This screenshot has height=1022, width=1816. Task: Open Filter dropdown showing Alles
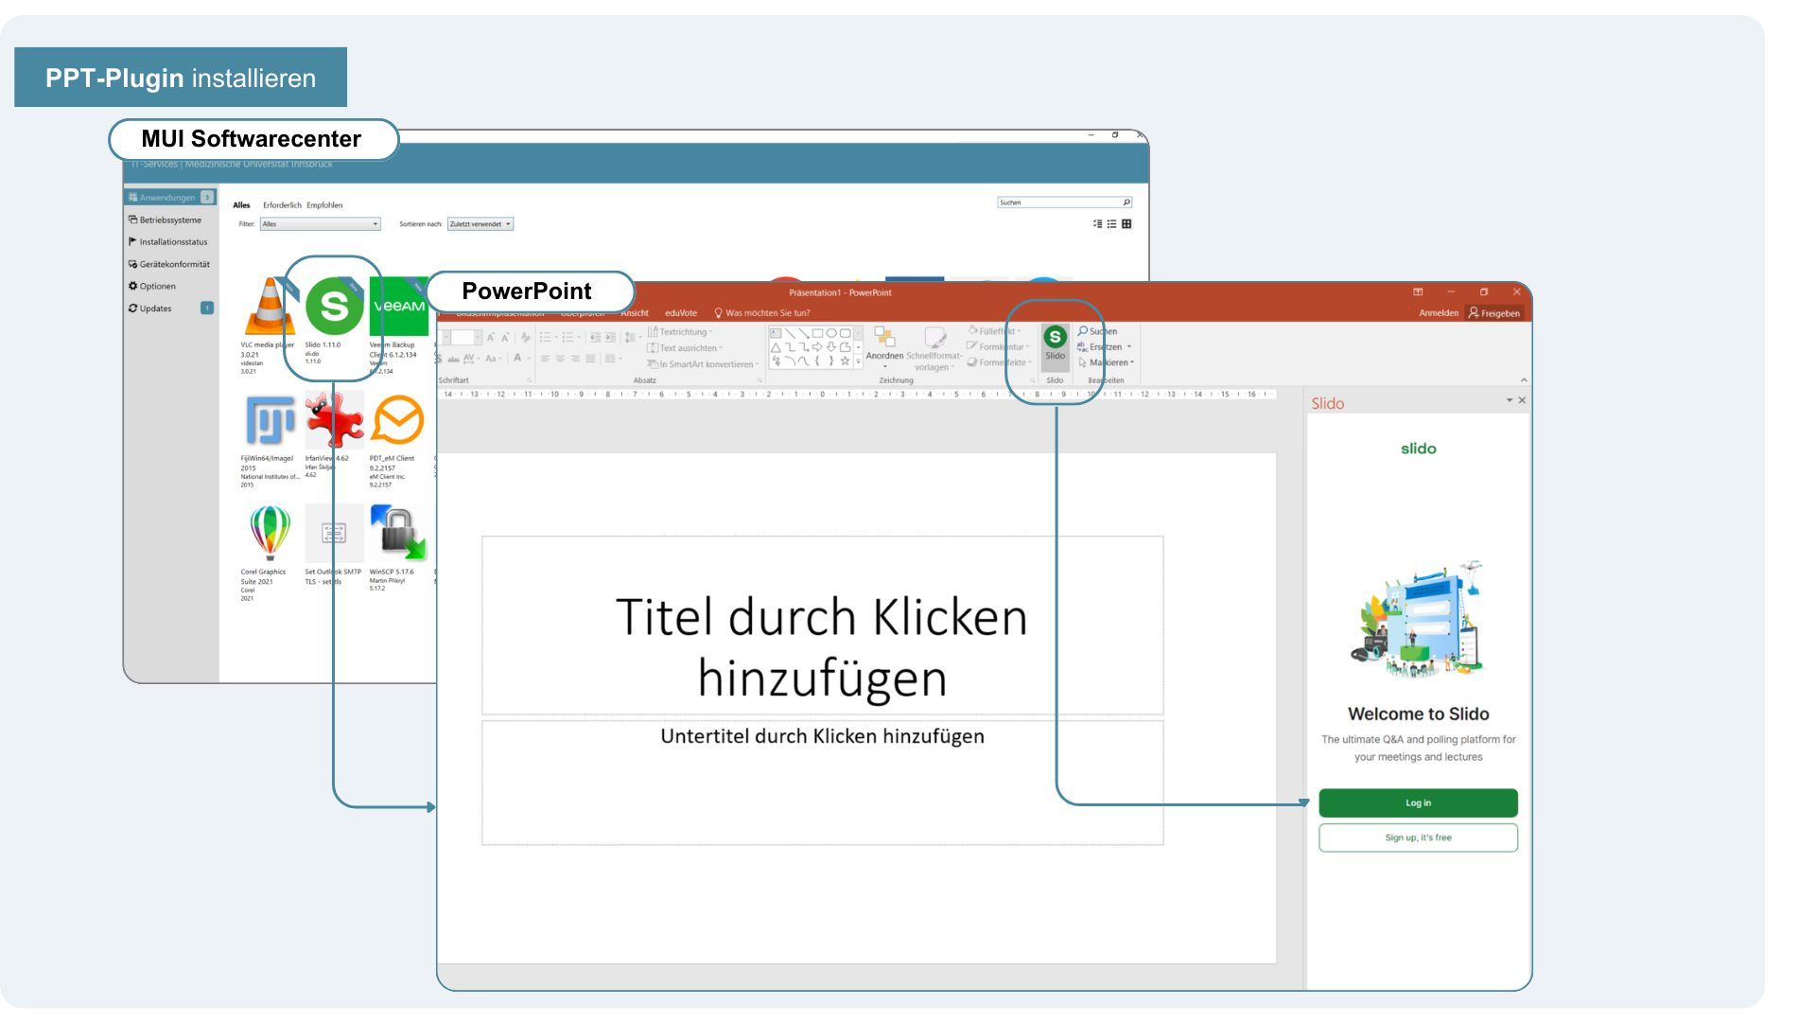click(x=321, y=224)
